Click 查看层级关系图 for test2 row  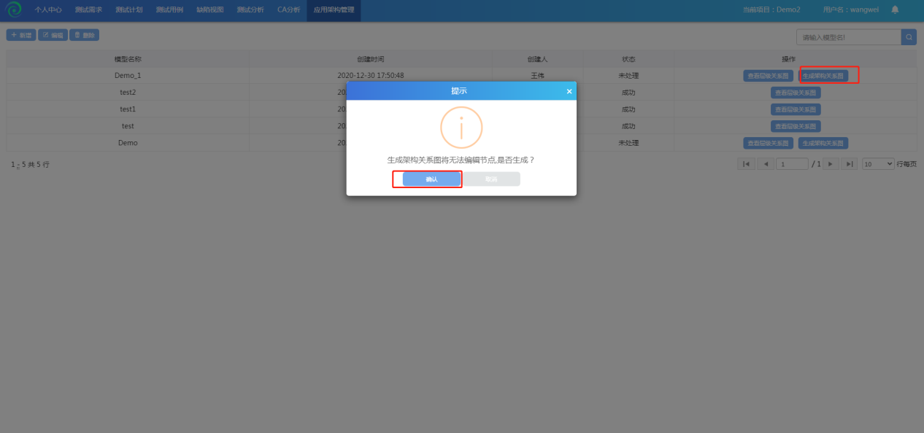pos(796,93)
